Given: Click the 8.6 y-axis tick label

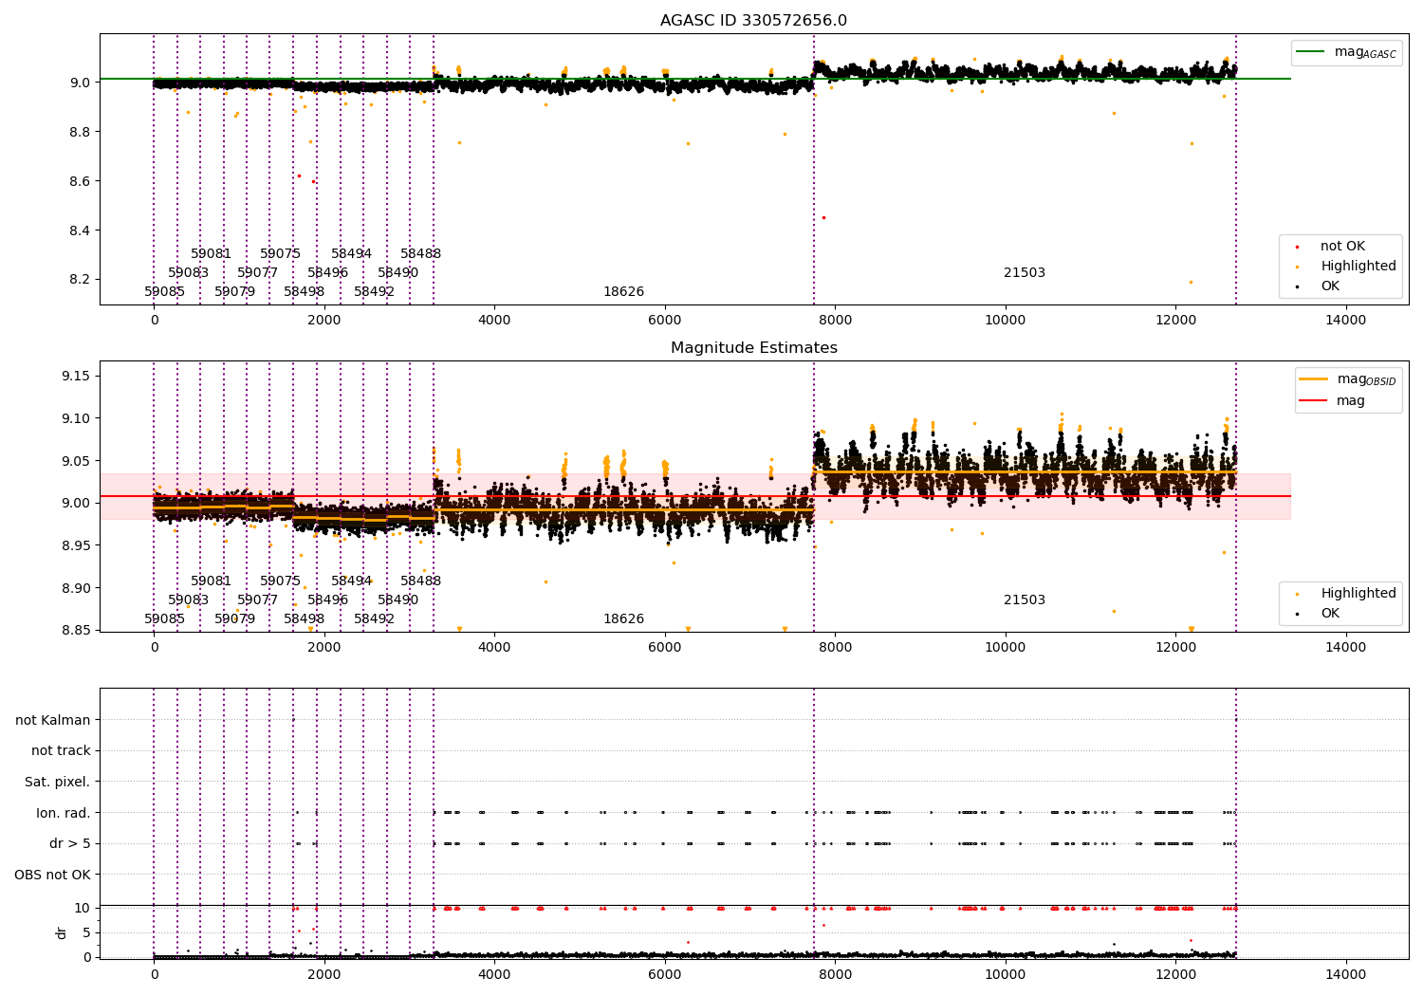Looking at the screenshot, I should tap(80, 182).
